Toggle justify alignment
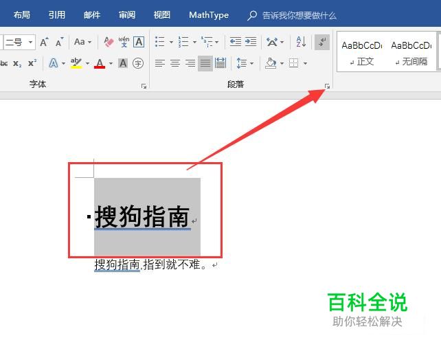 pyautogui.click(x=205, y=63)
